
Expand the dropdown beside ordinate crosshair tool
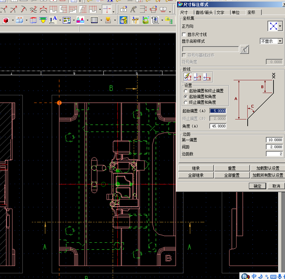(114, 11)
